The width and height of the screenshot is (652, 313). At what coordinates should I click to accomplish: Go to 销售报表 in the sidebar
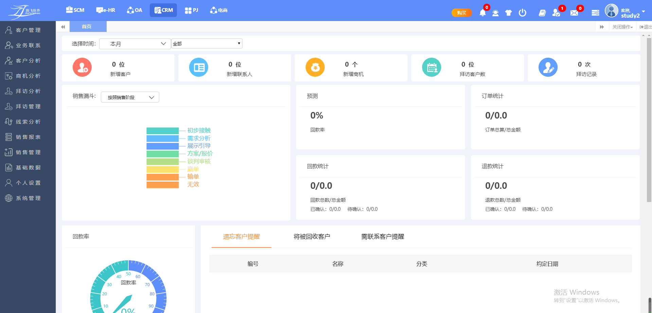click(28, 137)
